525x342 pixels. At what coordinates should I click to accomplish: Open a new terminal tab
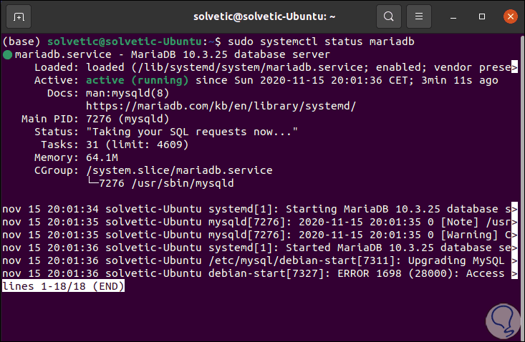click(18, 16)
